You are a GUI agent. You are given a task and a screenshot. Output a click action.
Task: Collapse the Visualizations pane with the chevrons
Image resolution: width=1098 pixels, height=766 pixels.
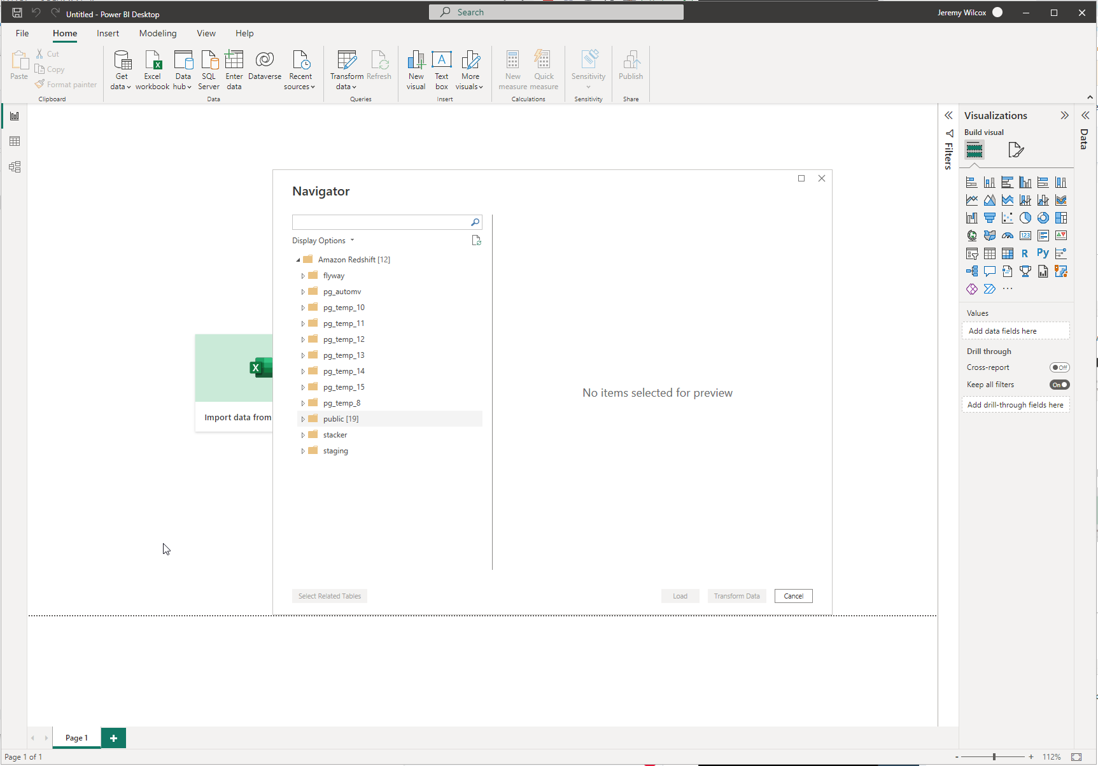[1064, 115]
